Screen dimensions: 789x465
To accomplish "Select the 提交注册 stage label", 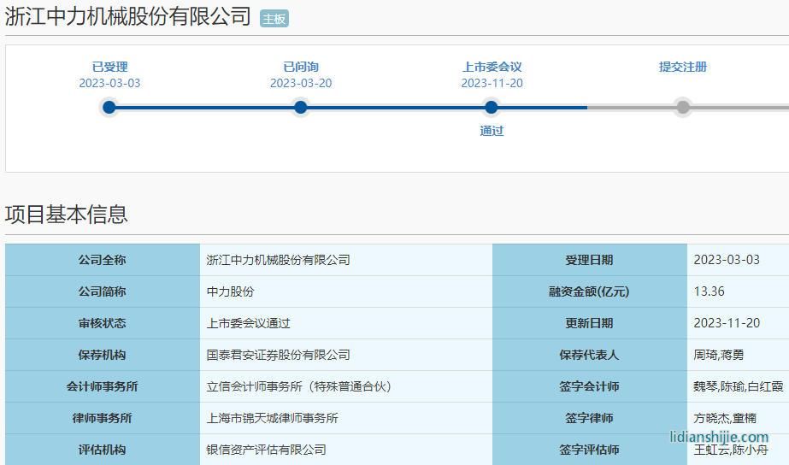I will [x=682, y=67].
